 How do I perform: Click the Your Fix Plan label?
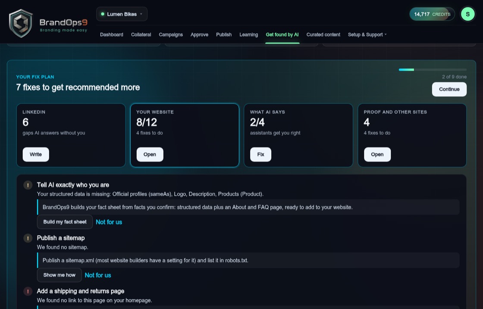tap(35, 77)
